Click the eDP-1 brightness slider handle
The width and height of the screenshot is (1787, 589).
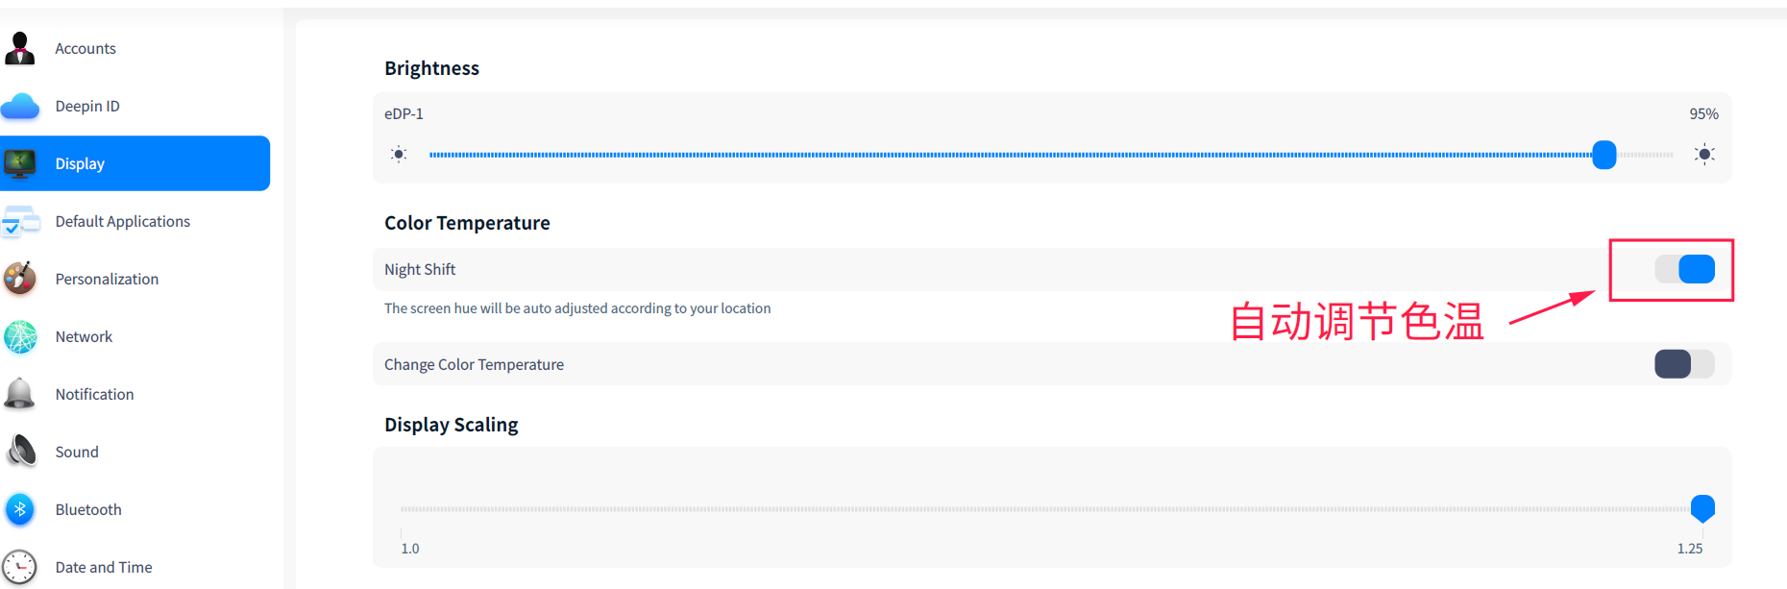1603,155
